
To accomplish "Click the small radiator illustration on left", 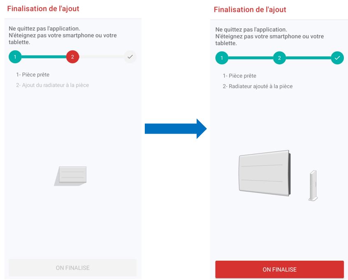I will [x=70, y=176].
